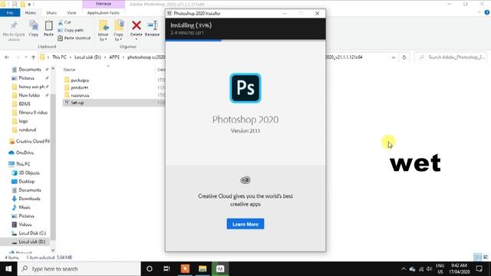Image resolution: width=491 pixels, height=276 pixels.
Task: Switch to the Home ribbon tab
Action: tap(31, 13)
